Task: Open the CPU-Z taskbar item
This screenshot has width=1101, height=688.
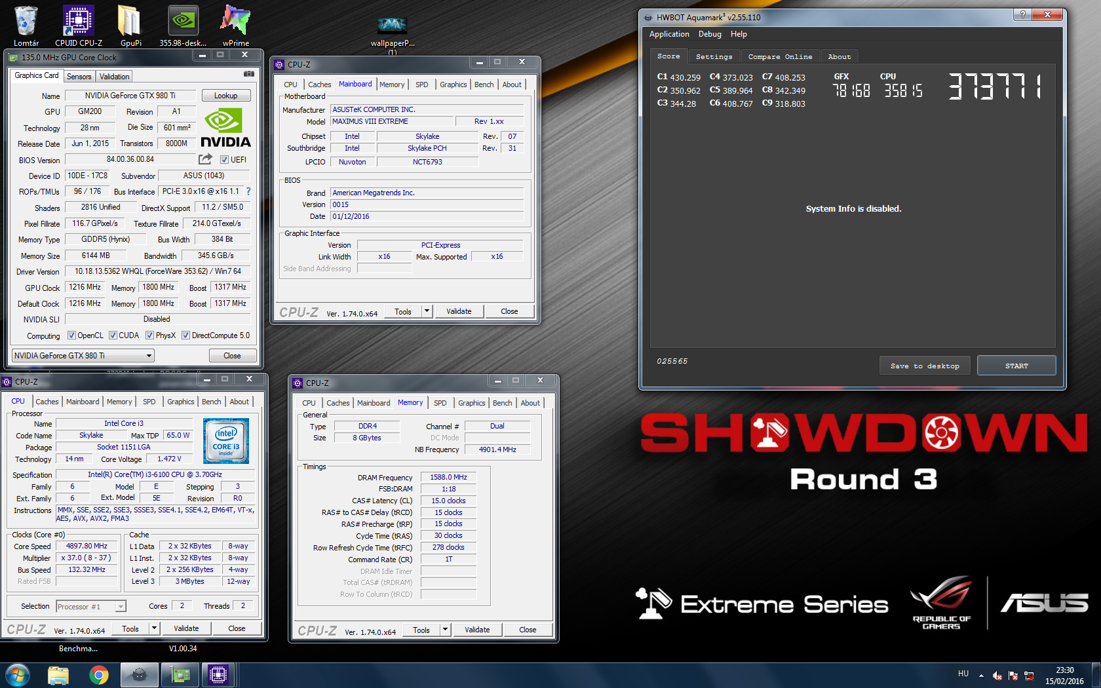Action: coord(218,675)
